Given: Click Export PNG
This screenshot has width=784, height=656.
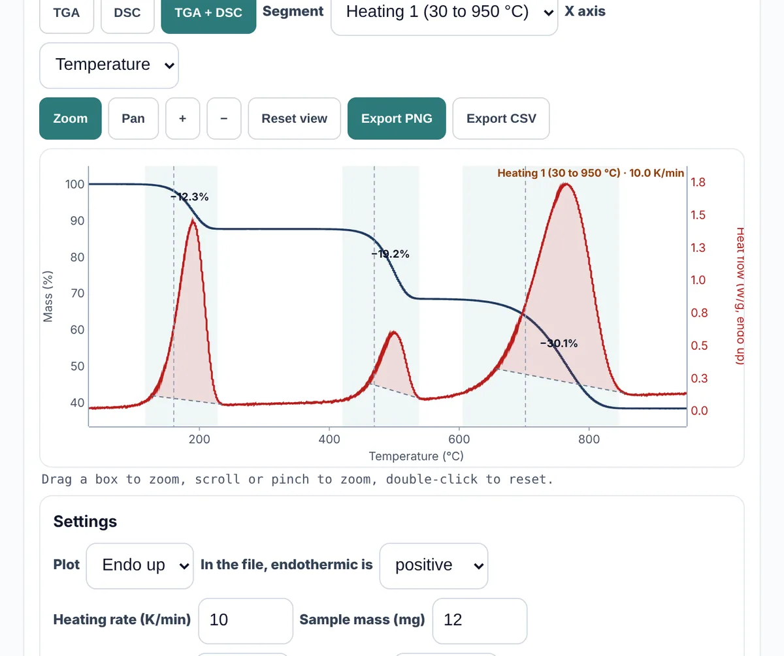Looking at the screenshot, I should 397,118.
